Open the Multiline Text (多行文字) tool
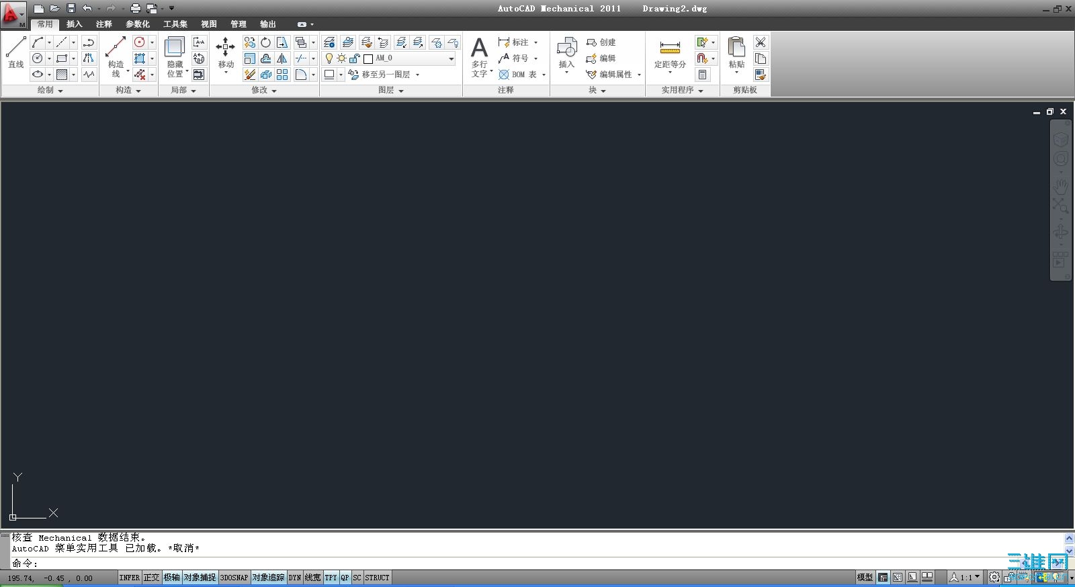Viewport: 1075px width, 587px height. pyautogui.click(x=480, y=56)
